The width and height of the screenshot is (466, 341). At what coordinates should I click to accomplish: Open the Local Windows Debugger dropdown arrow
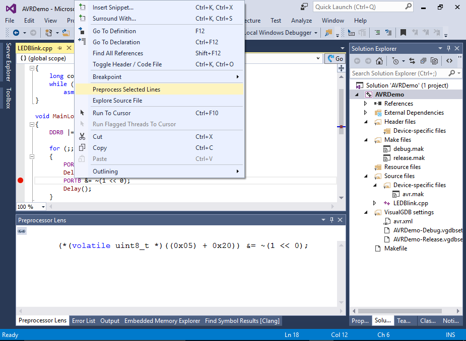pos(315,33)
